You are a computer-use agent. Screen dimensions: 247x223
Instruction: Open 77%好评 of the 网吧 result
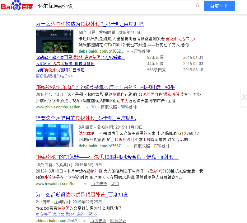[162, 146]
